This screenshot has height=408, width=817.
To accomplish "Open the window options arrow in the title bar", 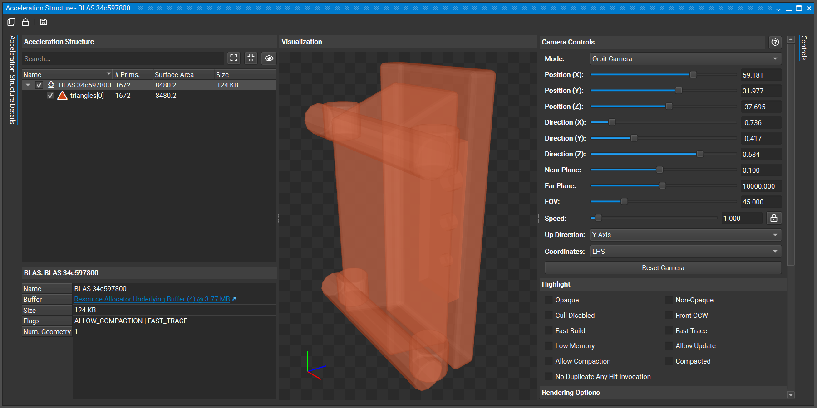I will point(778,9).
